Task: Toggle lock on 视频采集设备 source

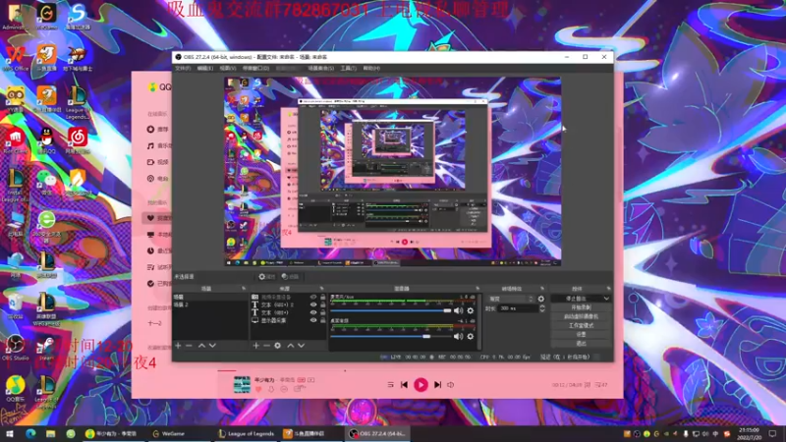Action: pyautogui.click(x=323, y=297)
